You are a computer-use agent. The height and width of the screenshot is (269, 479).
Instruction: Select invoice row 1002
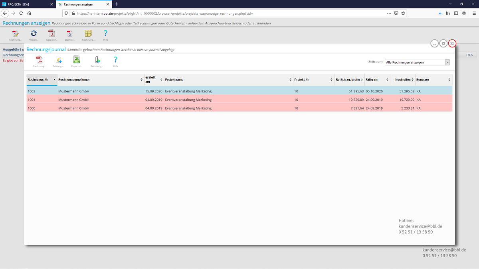pos(239,91)
